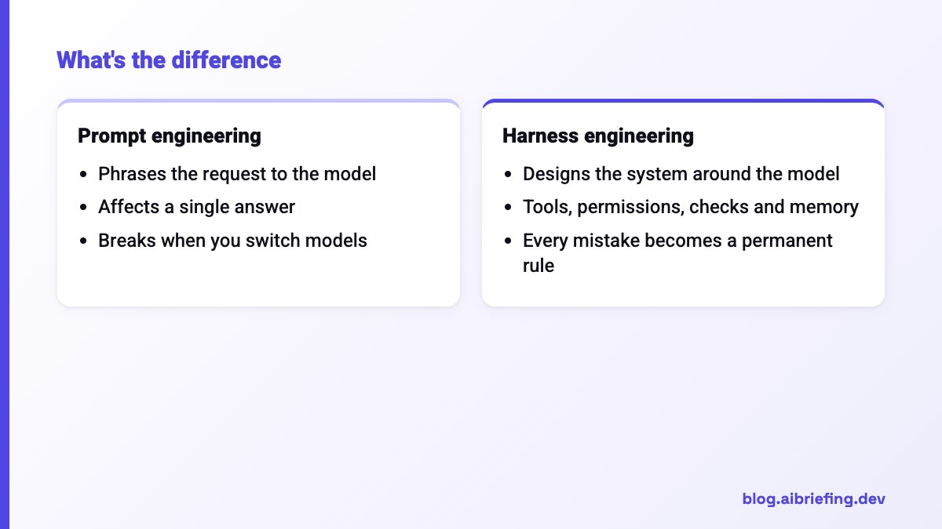Click "Tools, permissions, checks and memory" bullet
942x529 pixels.
pyautogui.click(x=691, y=207)
